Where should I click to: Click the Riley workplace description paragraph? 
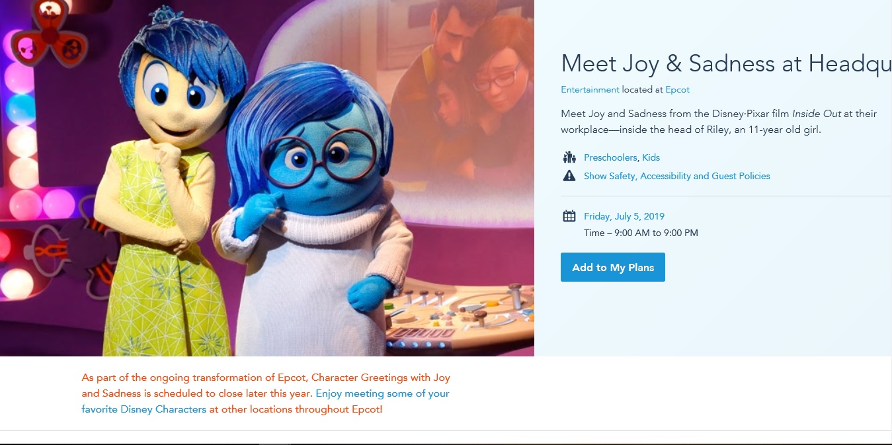719,122
